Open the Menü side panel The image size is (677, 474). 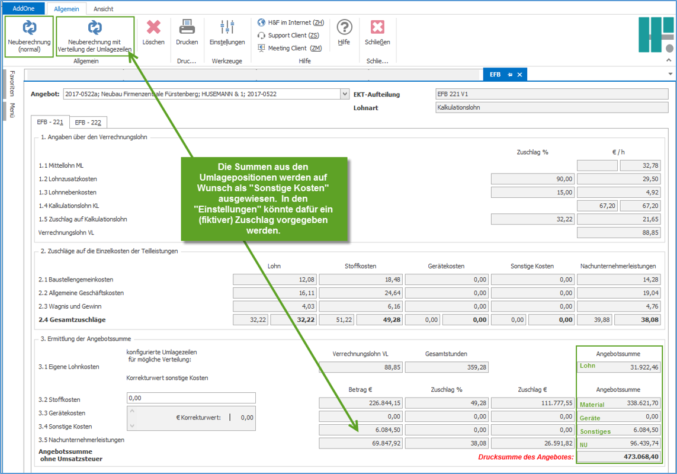[12, 111]
